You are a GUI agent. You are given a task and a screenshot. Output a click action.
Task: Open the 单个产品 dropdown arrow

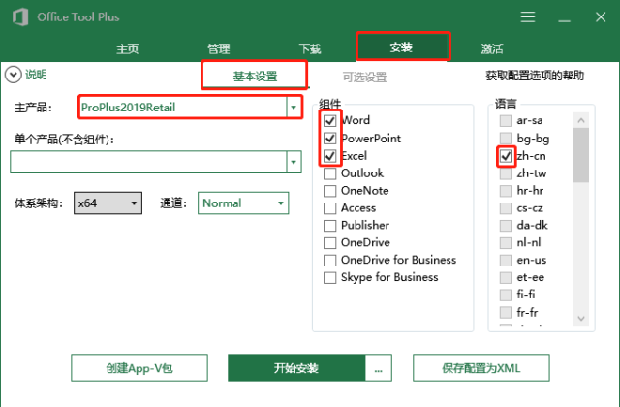click(x=294, y=162)
